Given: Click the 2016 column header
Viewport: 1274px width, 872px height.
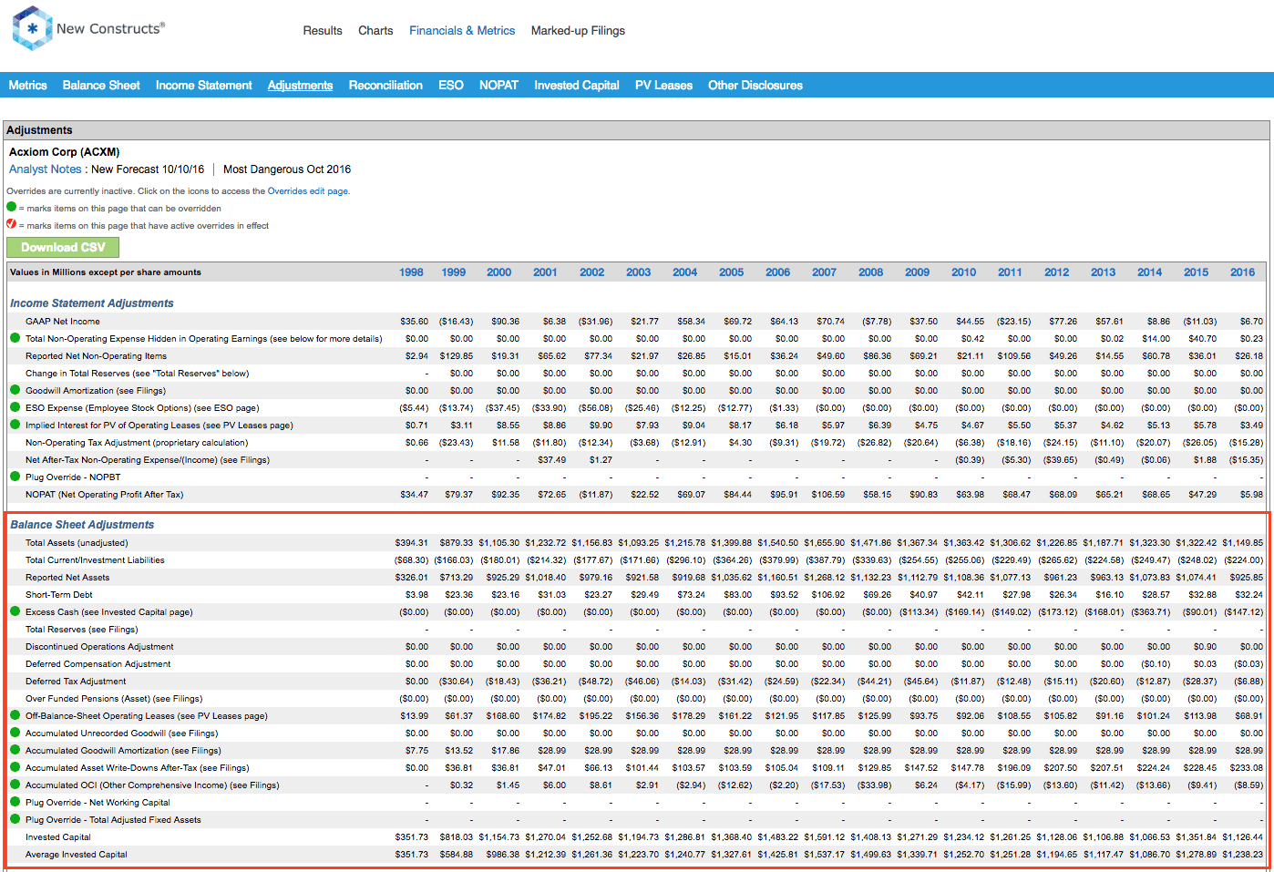Looking at the screenshot, I should [x=1242, y=272].
